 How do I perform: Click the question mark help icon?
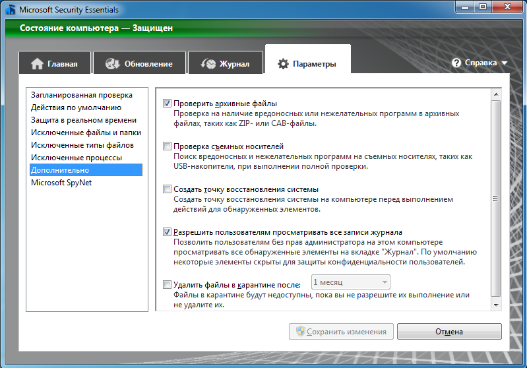(x=456, y=63)
